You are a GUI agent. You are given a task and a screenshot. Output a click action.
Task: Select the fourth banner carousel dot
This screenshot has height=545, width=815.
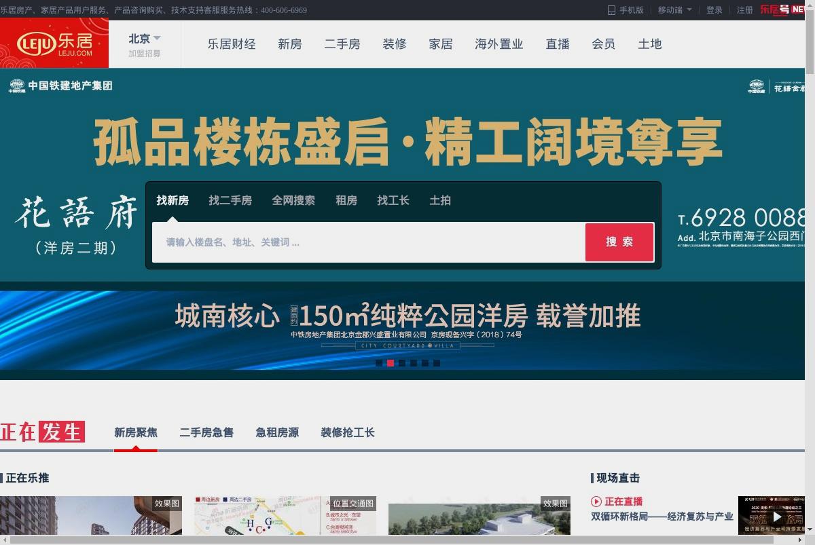pyautogui.click(x=414, y=363)
